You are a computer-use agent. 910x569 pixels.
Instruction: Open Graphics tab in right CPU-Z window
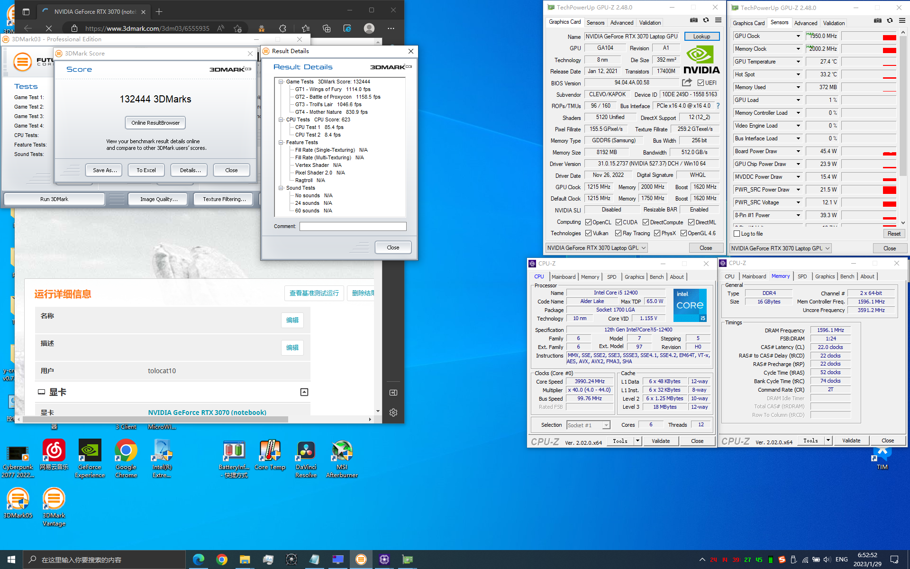coord(825,276)
